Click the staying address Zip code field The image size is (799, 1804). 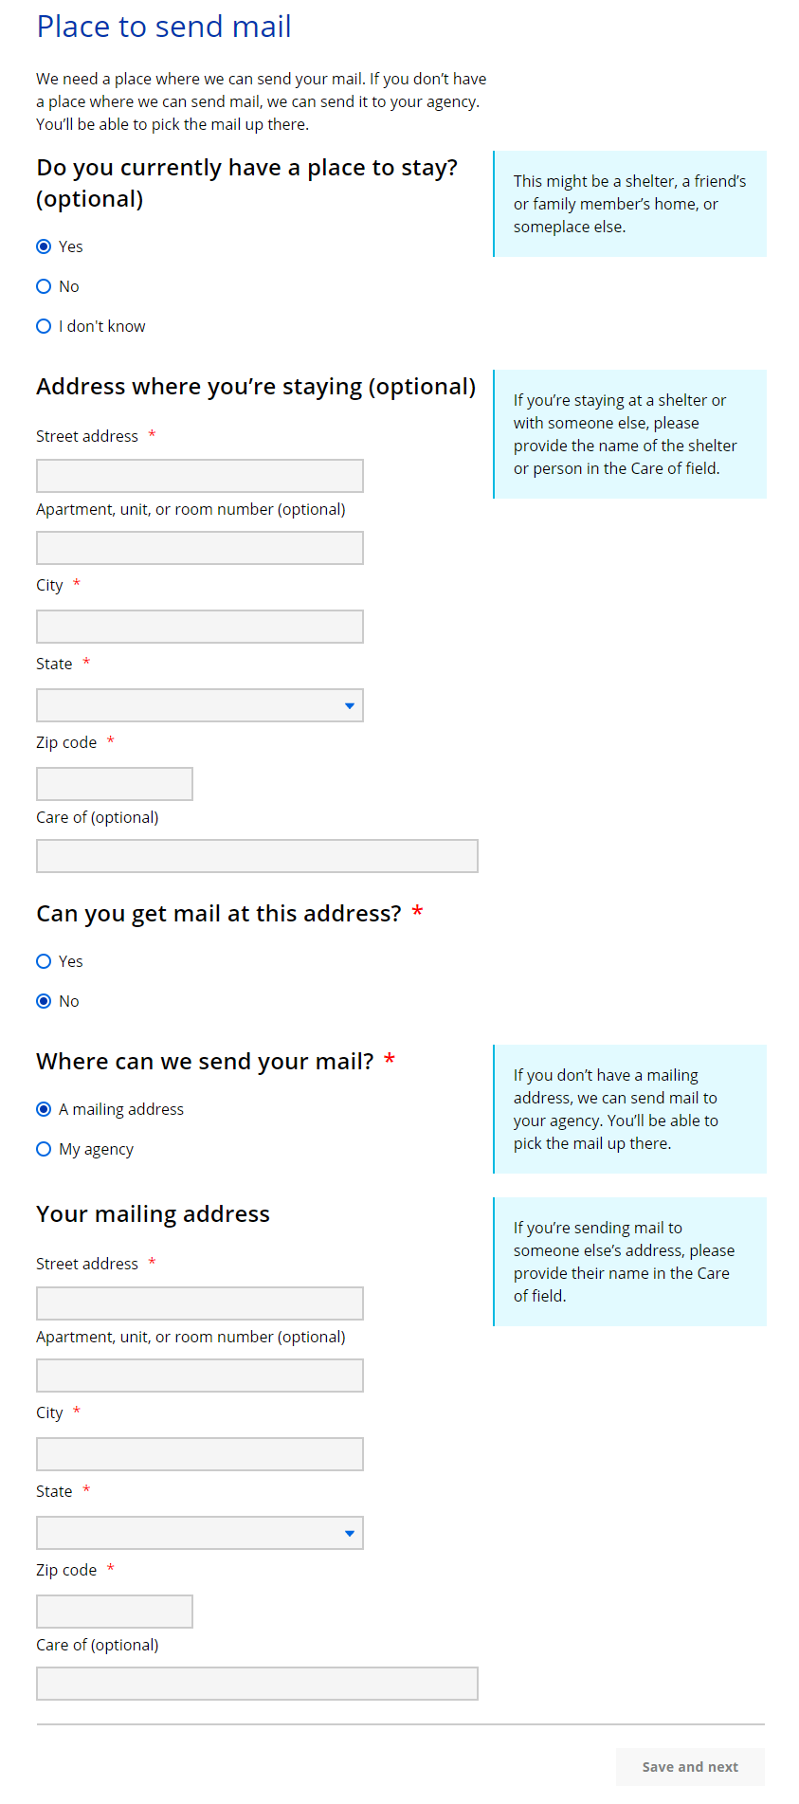pyautogui.click(x=115, y=784)
